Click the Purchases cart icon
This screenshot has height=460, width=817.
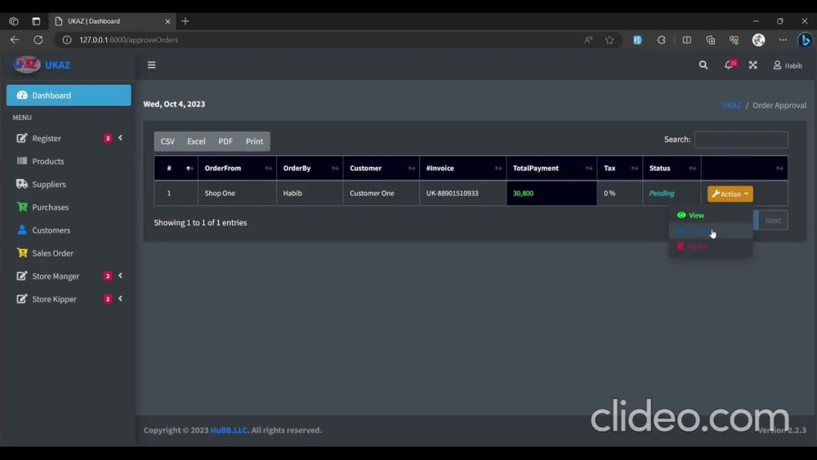(x=22, y=207)
